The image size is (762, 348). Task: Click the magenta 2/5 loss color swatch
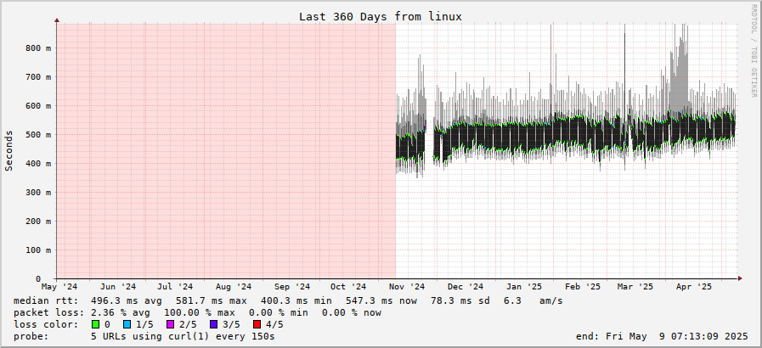pyautogui.click(x=171, y=324)
